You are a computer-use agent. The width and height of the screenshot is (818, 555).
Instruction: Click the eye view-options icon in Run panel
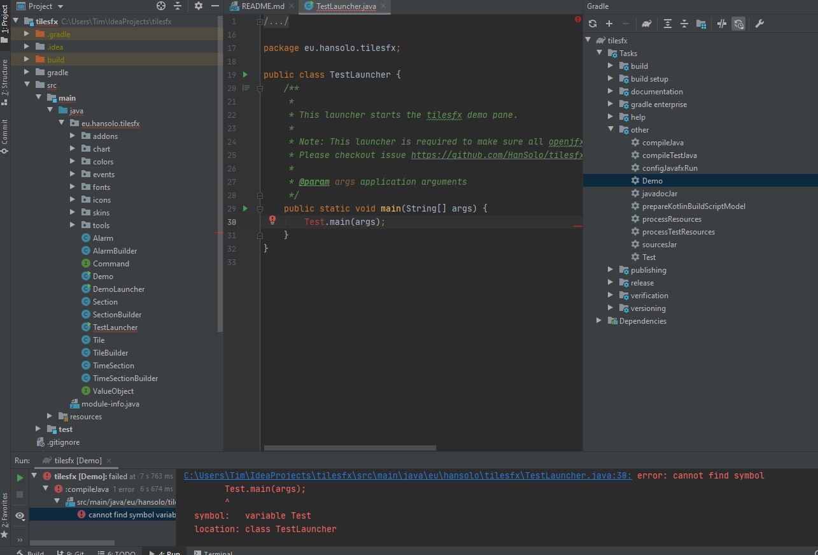20,516
